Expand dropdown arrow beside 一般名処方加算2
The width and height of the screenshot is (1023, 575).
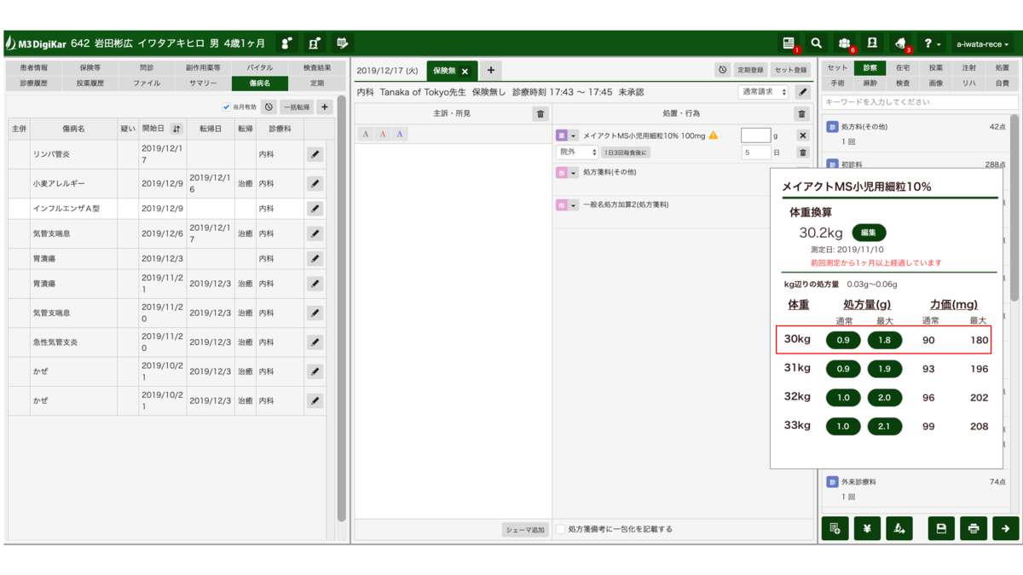574,205
